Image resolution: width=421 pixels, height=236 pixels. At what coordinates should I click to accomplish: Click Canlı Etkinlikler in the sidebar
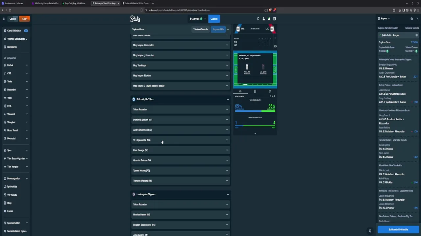point(15,30)
